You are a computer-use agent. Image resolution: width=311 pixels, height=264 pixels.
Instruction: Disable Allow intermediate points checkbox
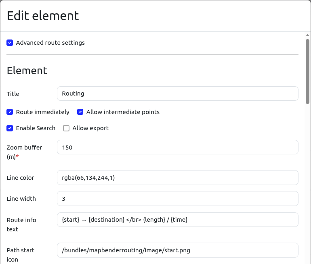[80, 112]
